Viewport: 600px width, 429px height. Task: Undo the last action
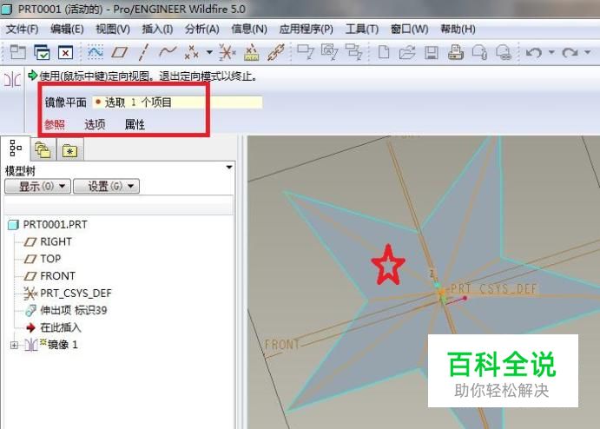click(x=534, y=52)
